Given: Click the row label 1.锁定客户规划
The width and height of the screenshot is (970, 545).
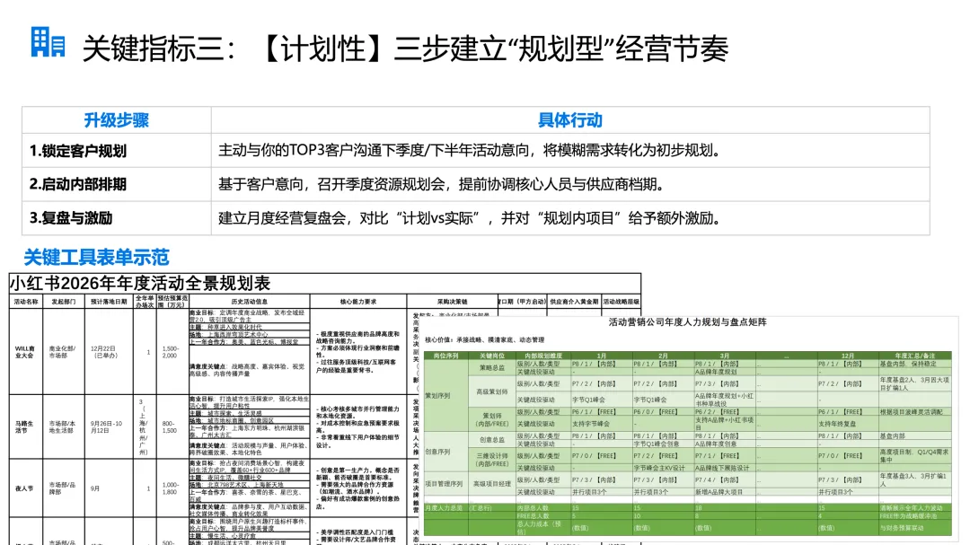Looking at the screenshot, I should coord(77,151).
